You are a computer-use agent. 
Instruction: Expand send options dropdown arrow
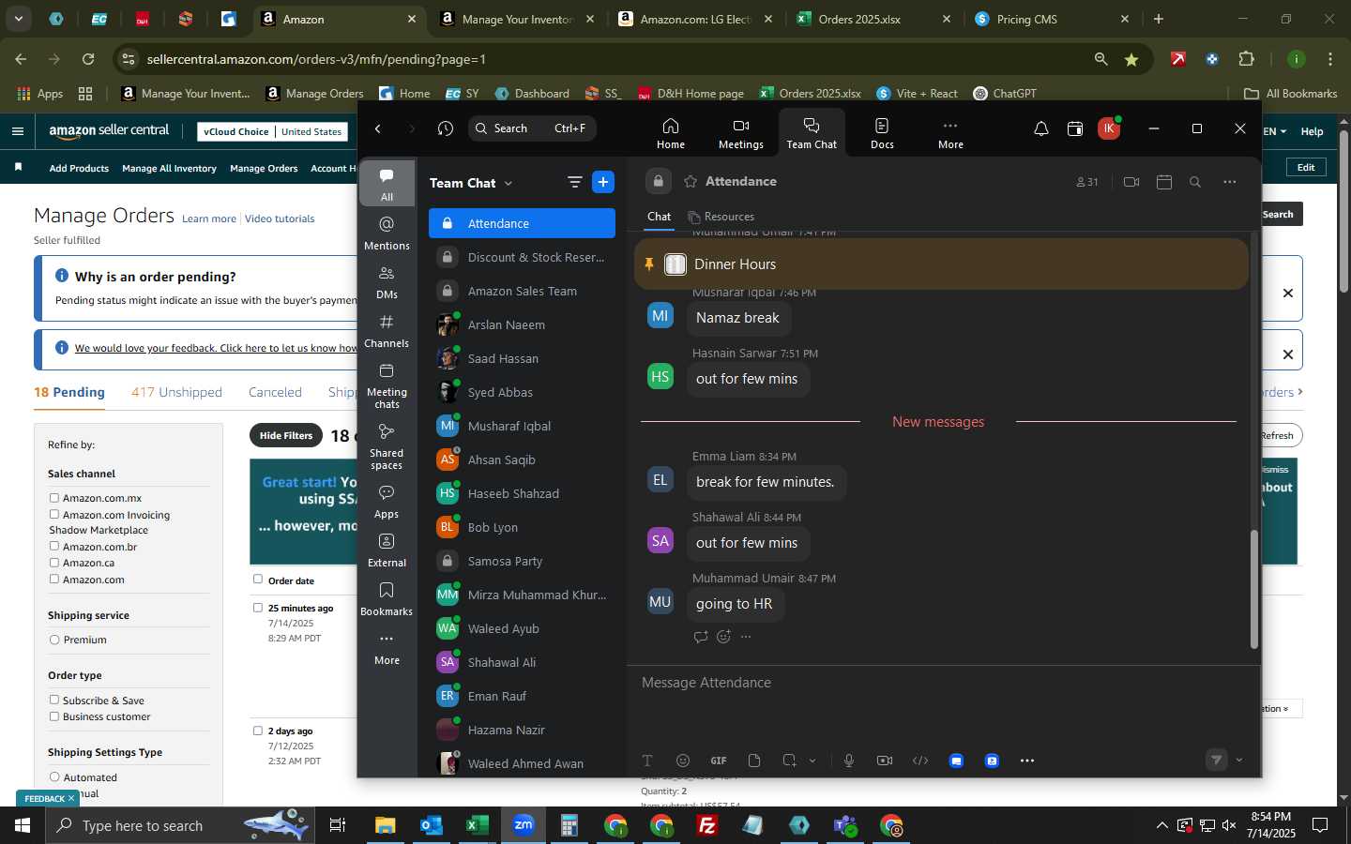tap(1239, 761)
